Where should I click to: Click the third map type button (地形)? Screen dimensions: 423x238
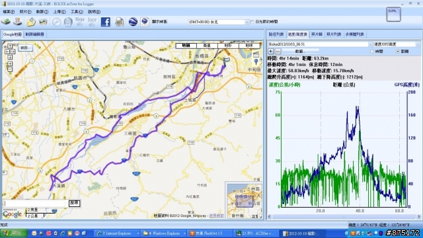coord(228,46)
